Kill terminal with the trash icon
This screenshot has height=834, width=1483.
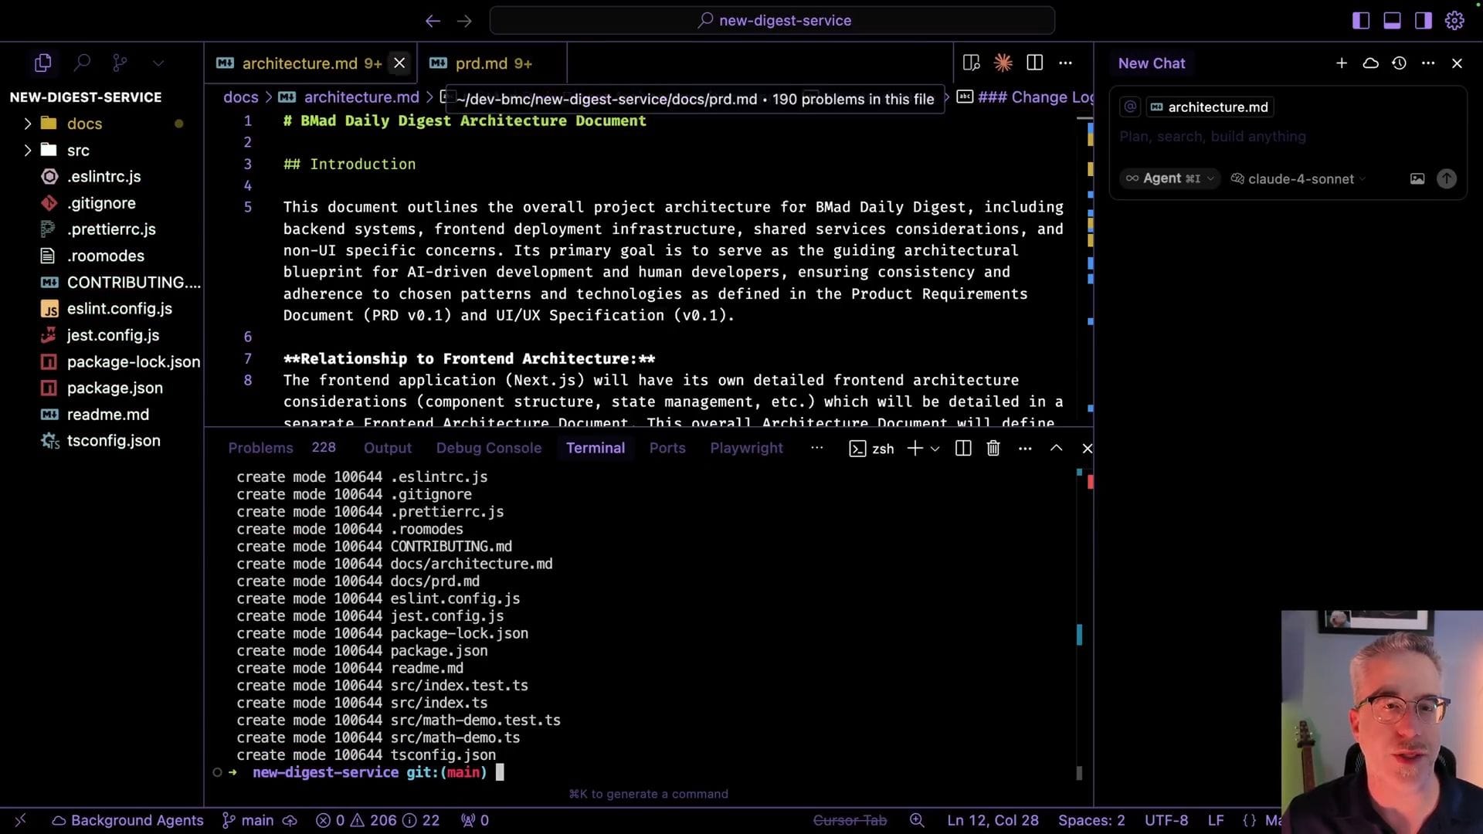[x=993, y=448]
